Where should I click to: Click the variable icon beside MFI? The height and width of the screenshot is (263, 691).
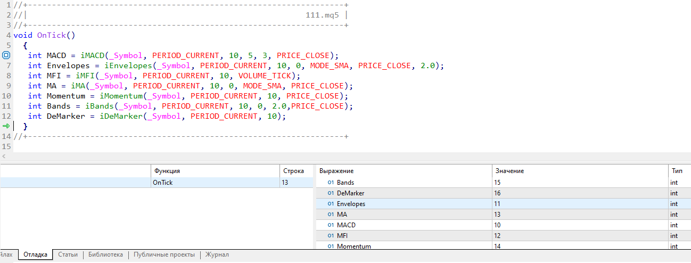(x=330, y=235)
